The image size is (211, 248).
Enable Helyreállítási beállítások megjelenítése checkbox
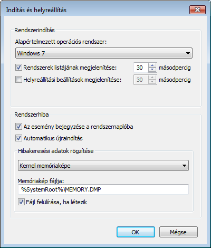coord(18,80)
